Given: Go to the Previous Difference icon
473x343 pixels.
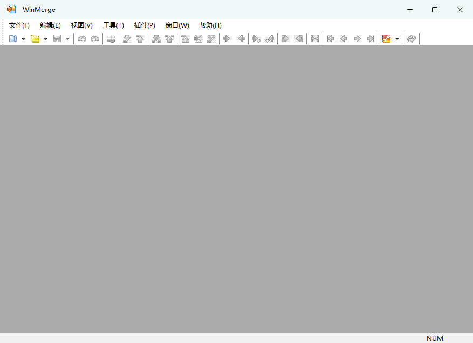Looking at the screenshot, I should point(140,38).
